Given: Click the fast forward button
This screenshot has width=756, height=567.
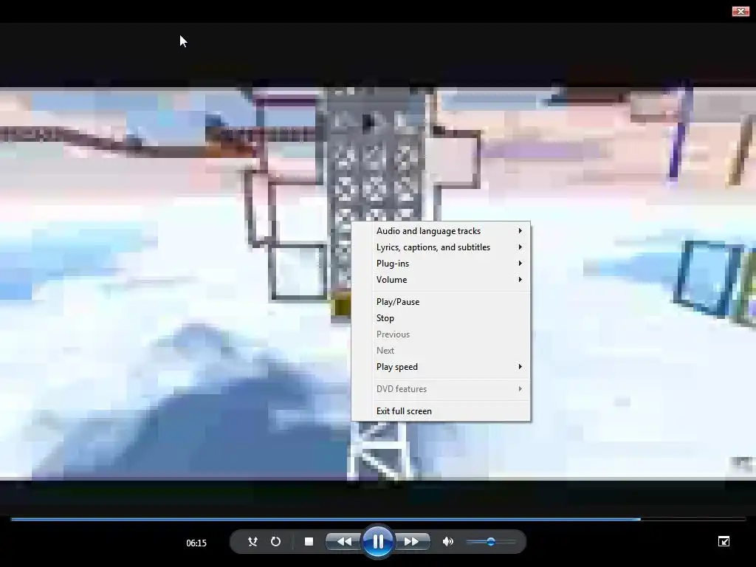Looking at the screenshot, I should [x=411, y=541].
